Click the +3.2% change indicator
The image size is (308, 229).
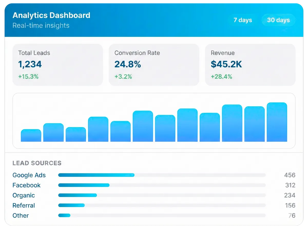pyautogui.click(x=123, y=77)
